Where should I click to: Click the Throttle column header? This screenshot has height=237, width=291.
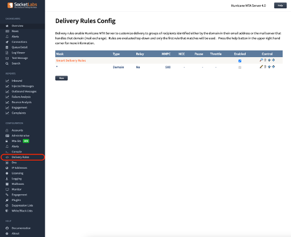point(216,54)
